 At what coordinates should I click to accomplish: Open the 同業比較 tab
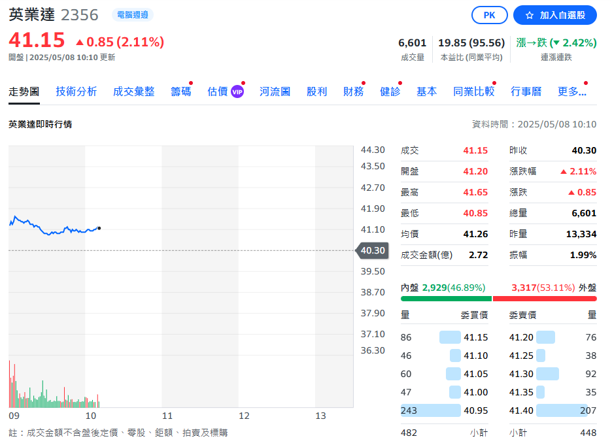(474, 91)
